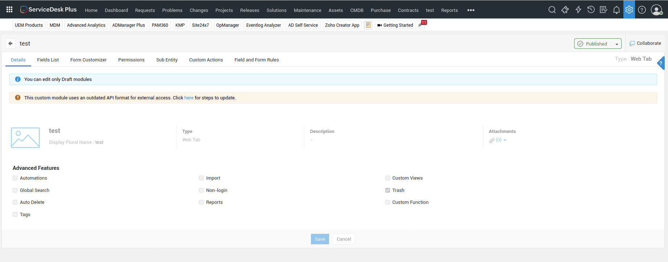Open the Form Customizer tab
This screenshot has width=668, height=262.
88,60
